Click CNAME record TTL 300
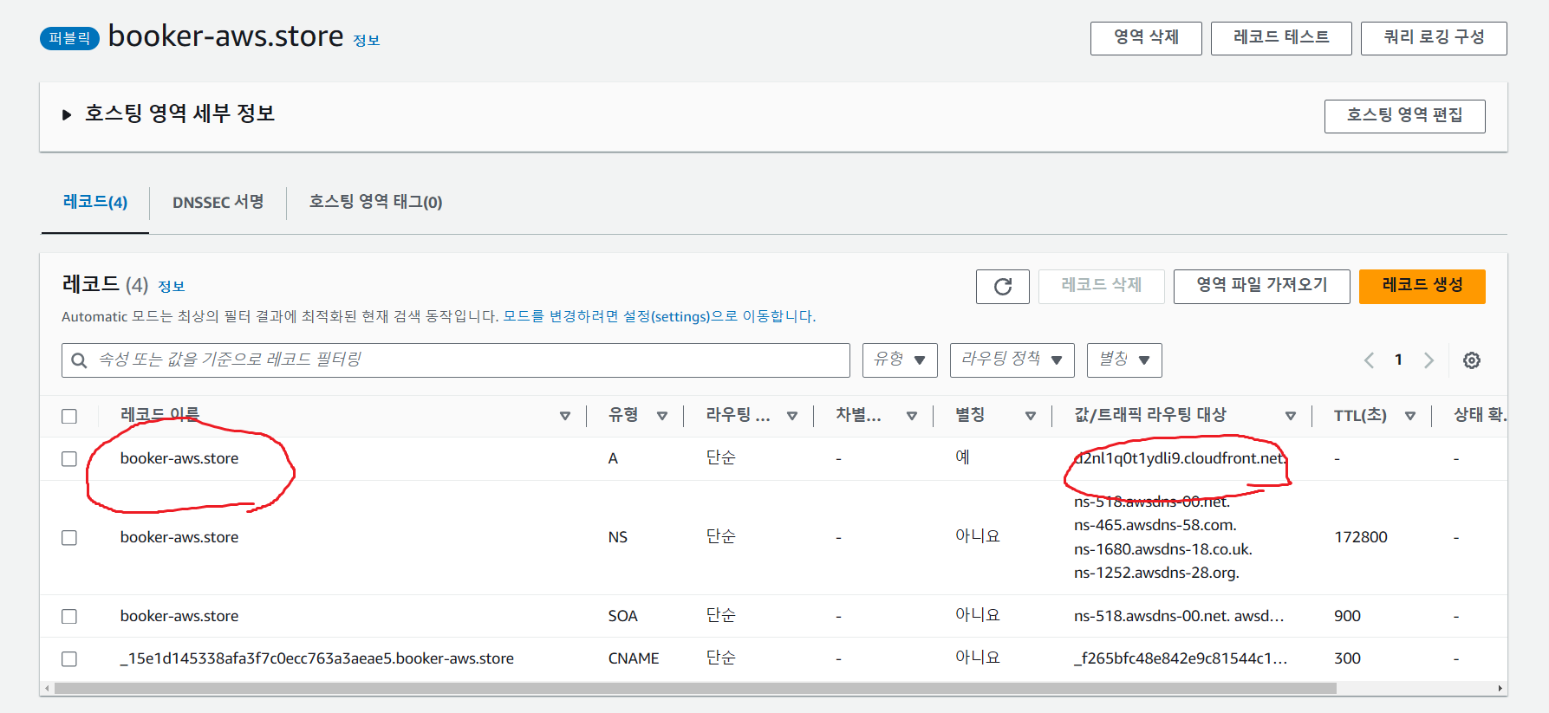 (1347, 658)
